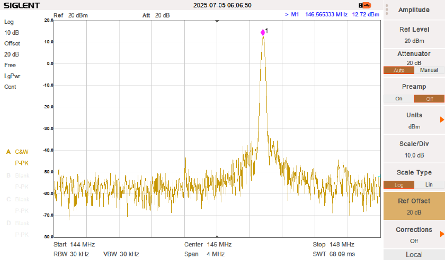This screenshot has width=445, height=260.
Task: Click the center frequency triangle at the top of the graph
Action: 217,21
